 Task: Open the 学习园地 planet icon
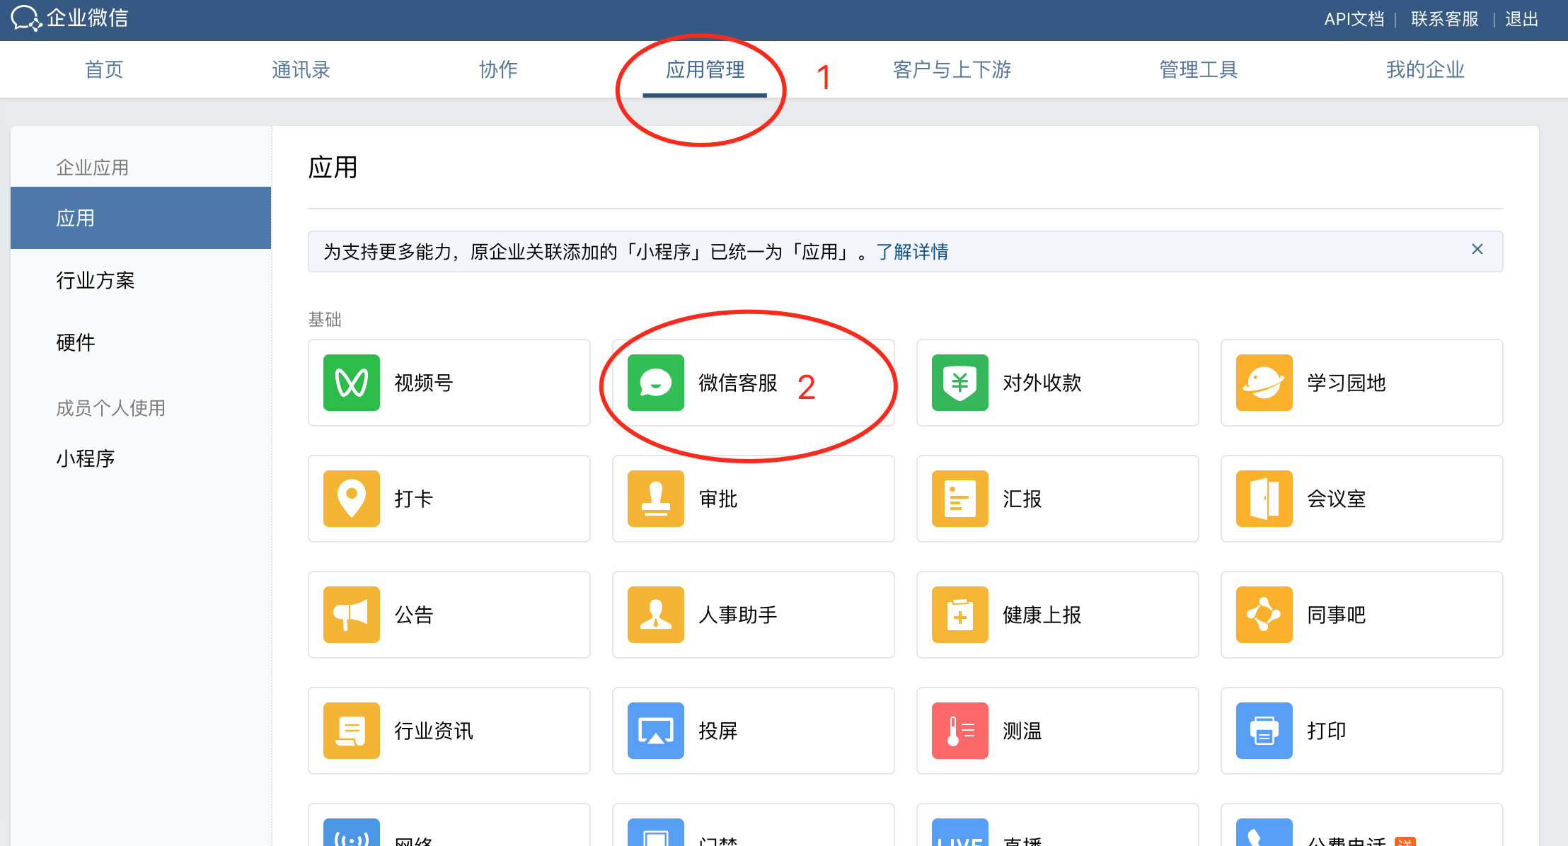tap(1264, 383)
